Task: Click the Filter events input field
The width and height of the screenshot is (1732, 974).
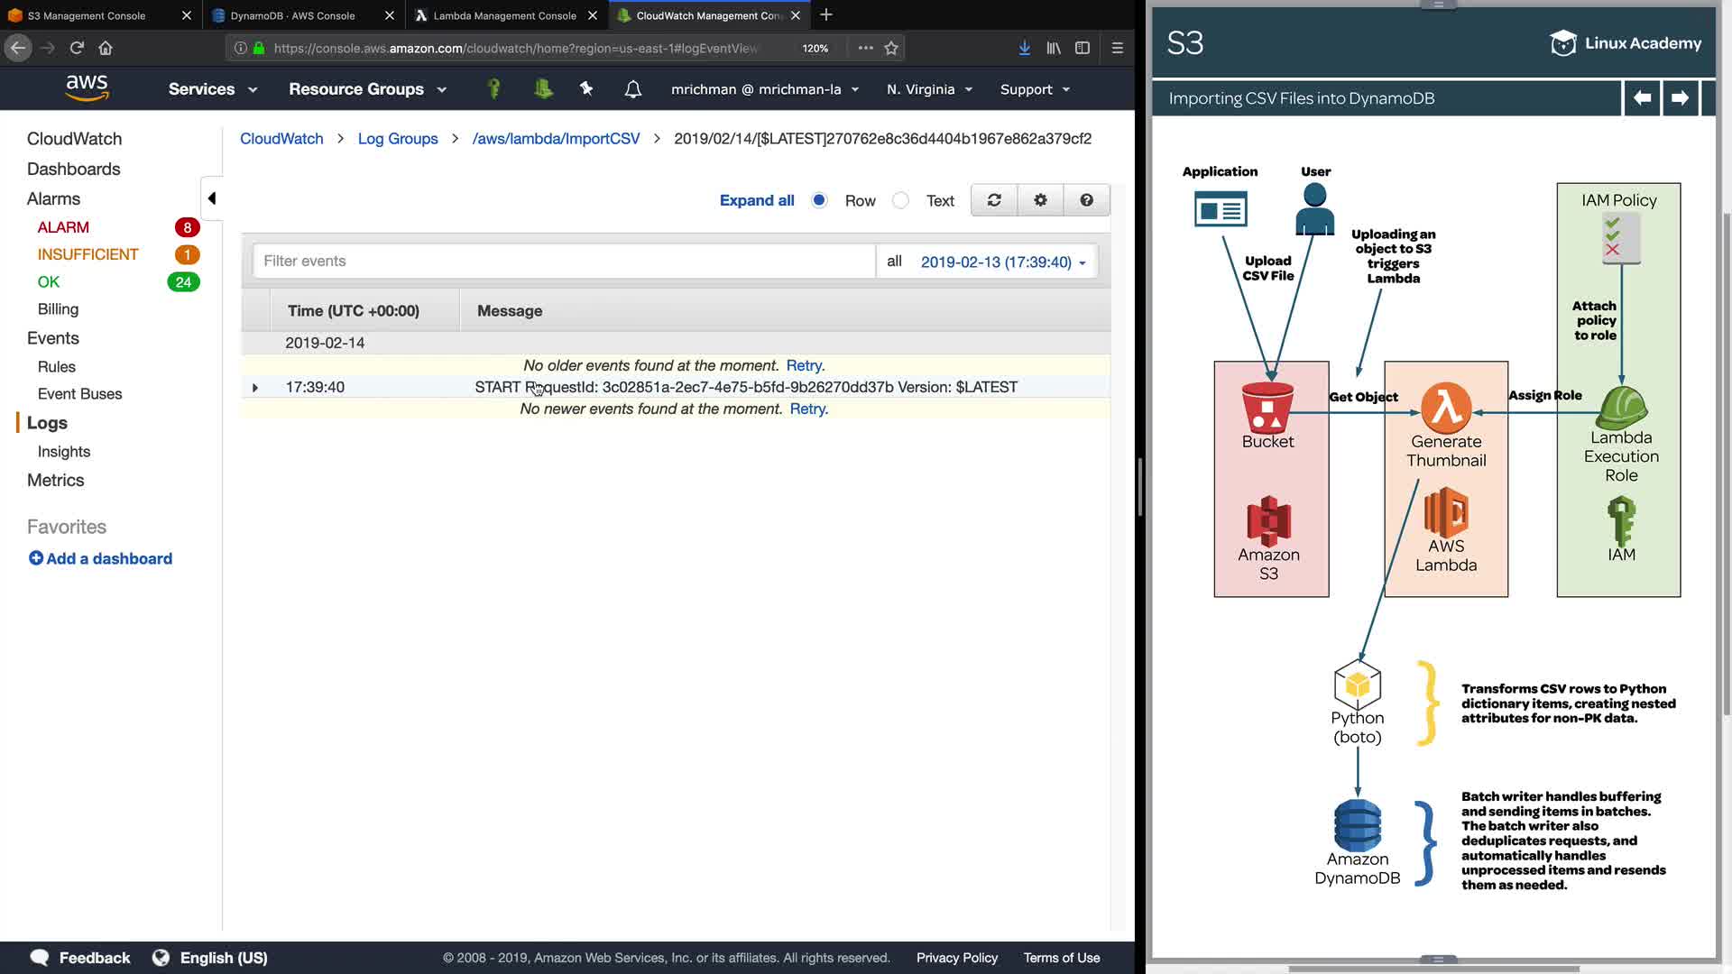Action: [564, 262]
